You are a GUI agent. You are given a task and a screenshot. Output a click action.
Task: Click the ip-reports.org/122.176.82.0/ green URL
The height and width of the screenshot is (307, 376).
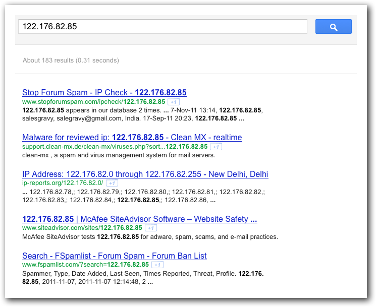63,183
